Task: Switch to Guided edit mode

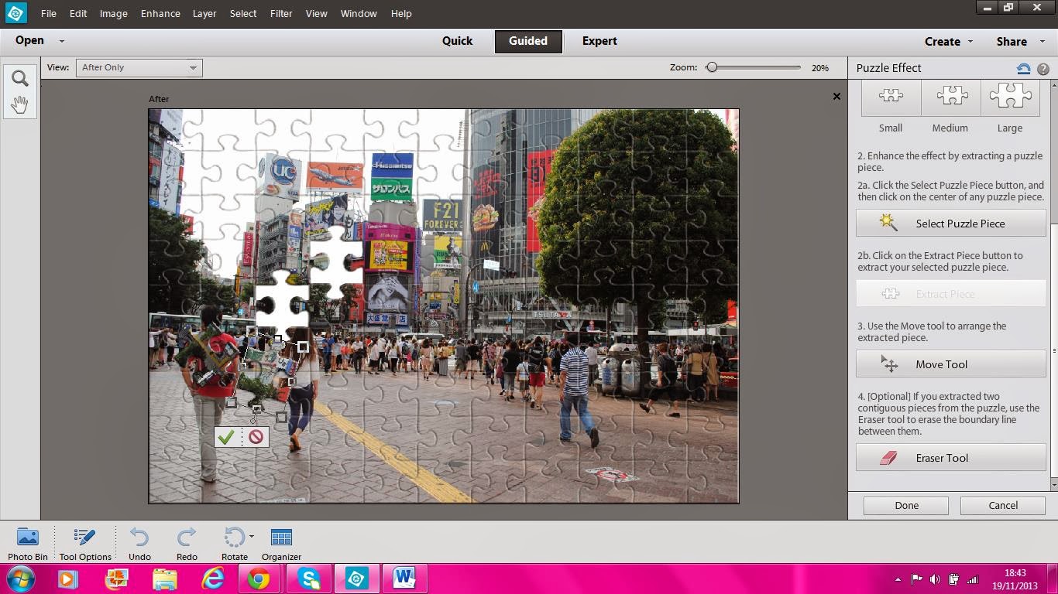Action: 528,41
